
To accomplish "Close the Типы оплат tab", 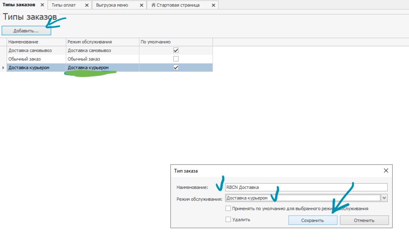I will 86,5.
